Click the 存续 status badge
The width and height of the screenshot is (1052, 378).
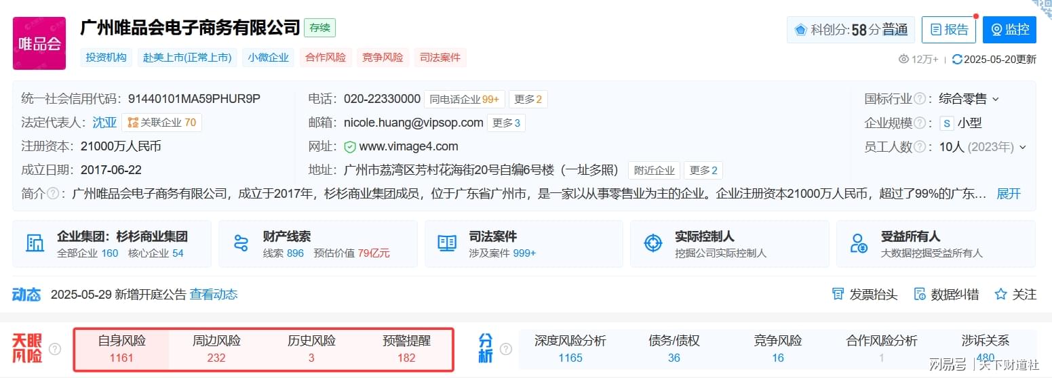[x=319, y=28]
